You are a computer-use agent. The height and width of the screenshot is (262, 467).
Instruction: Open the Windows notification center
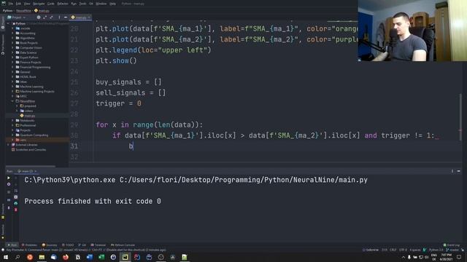(x=459, y=257)
